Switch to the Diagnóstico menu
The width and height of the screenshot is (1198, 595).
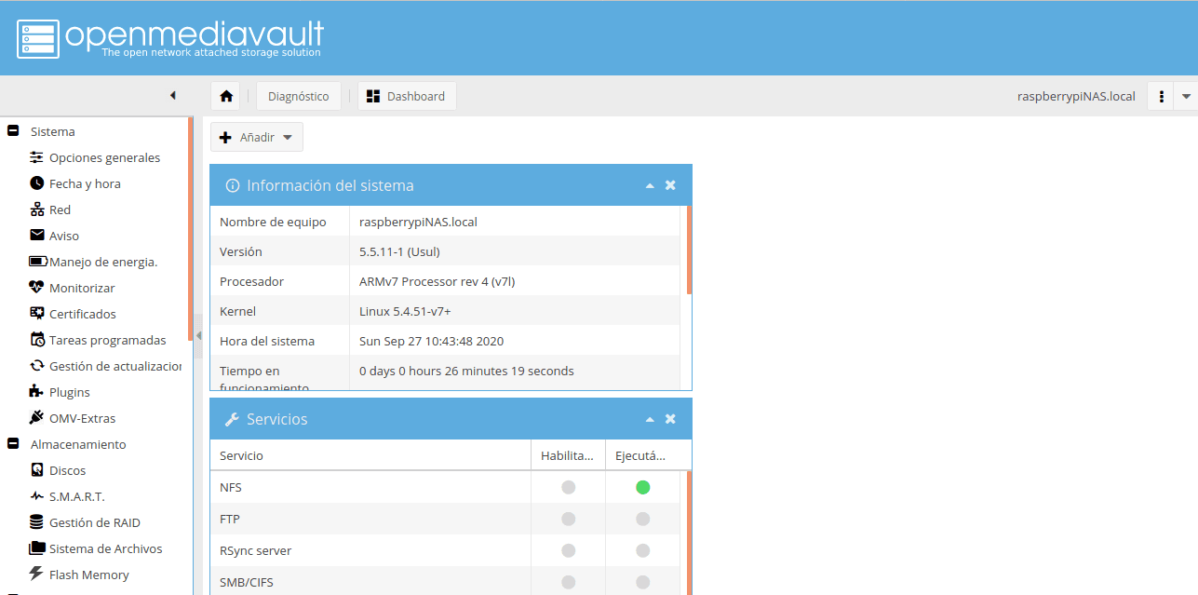(298, 95)
